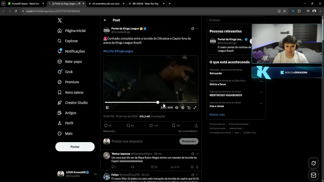Screen dimensions: 324x182
Task: Seek using the video progress bar
Action: (151, 102)
